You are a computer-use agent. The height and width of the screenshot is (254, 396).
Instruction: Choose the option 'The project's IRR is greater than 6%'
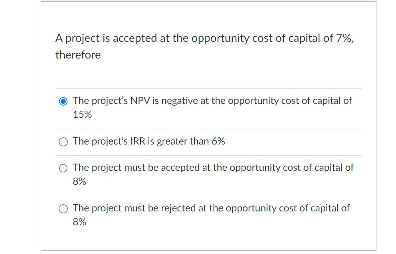click(x=63, y=142)
